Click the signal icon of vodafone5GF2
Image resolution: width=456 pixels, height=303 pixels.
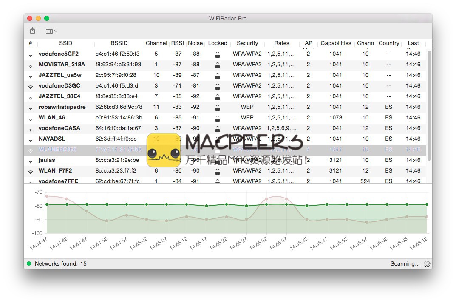click(31, 55)
